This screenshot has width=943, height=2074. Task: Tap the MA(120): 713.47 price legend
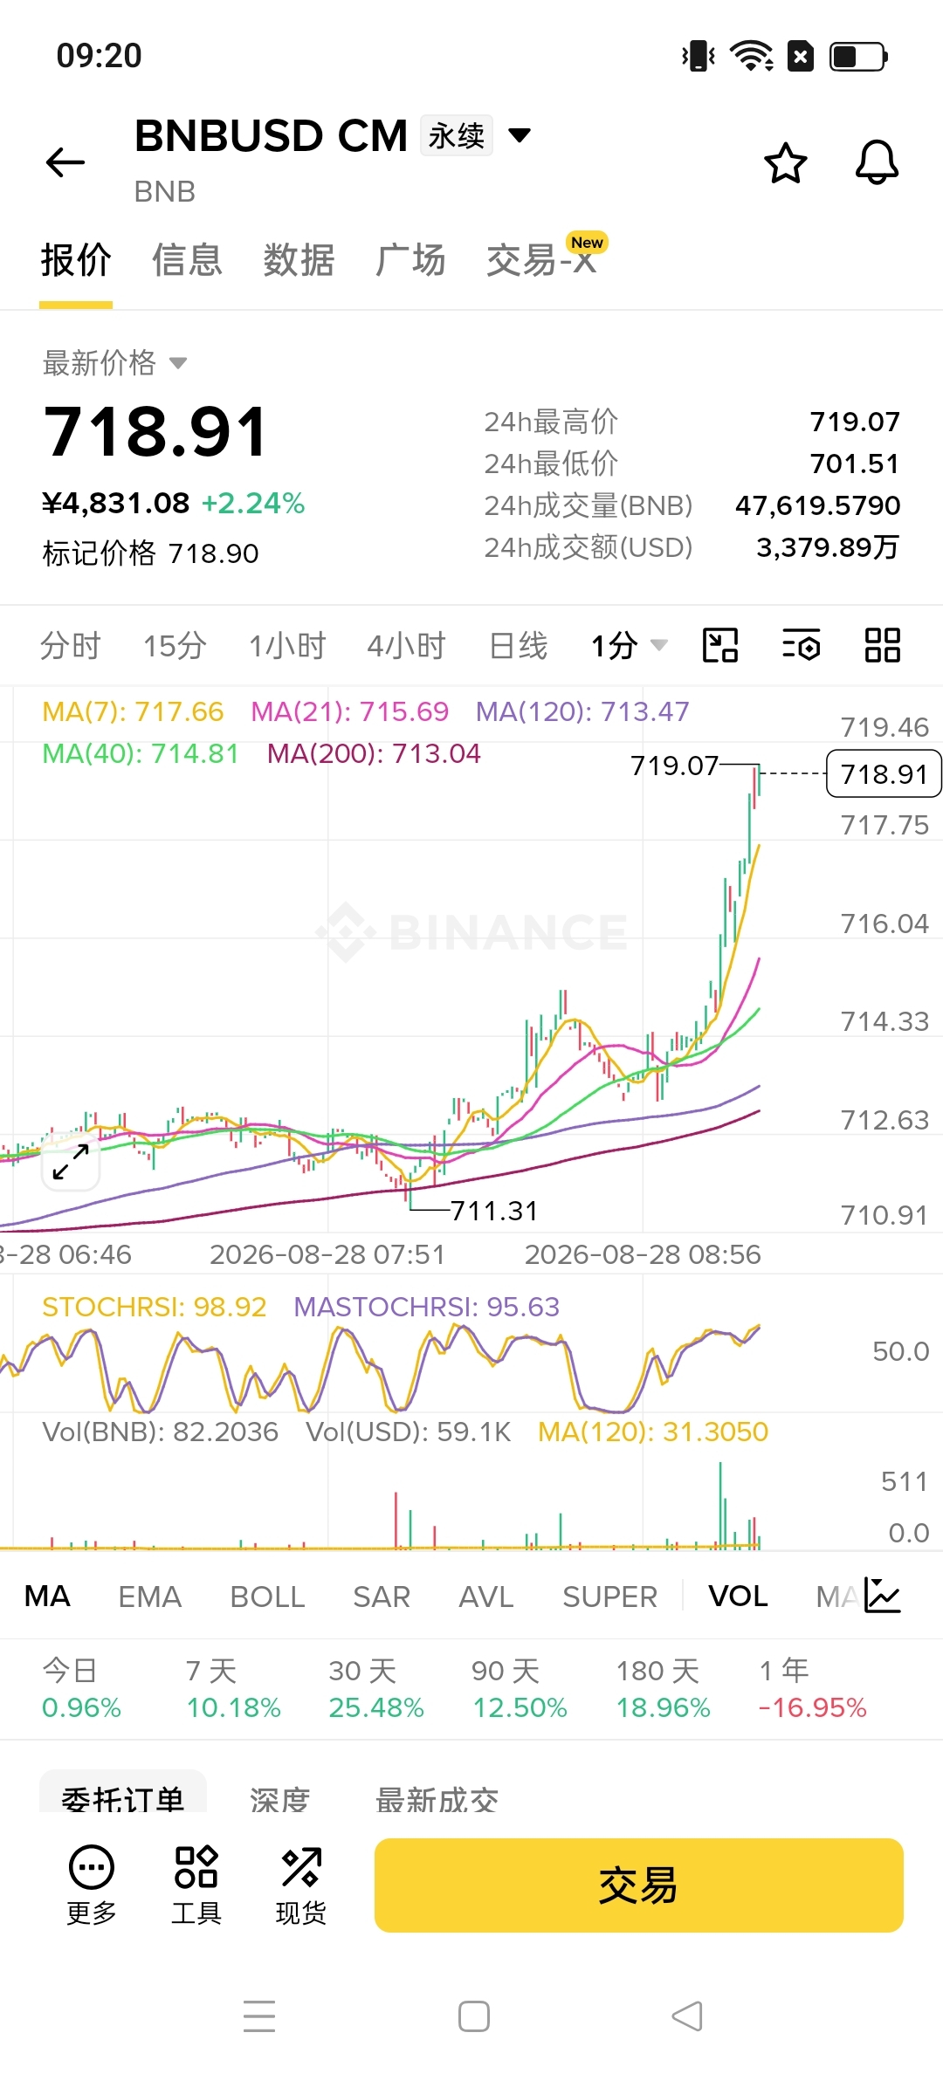[x=582, y=711]
